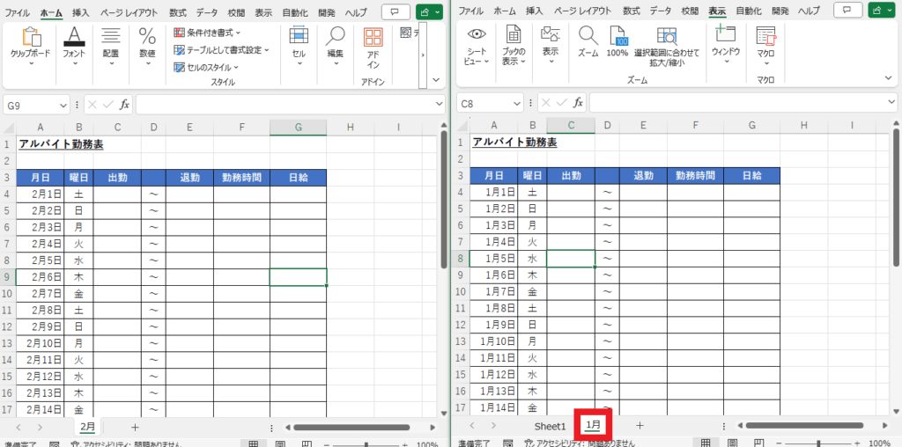Open Conditional Formatting (条件付き書式) menu

(208, 33)
